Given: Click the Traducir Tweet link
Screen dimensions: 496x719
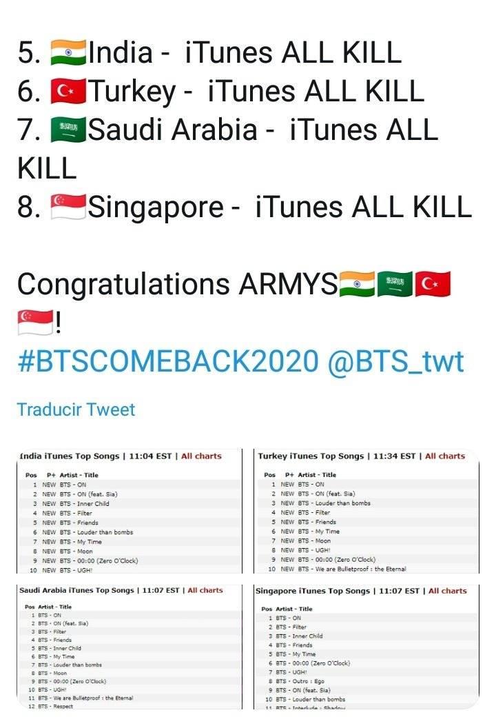Looking at the screenshot, I should pyautogui.click(x=76, y=409).
